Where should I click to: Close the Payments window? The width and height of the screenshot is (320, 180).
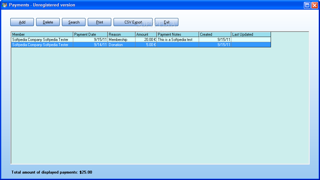(x=315, y=5)
